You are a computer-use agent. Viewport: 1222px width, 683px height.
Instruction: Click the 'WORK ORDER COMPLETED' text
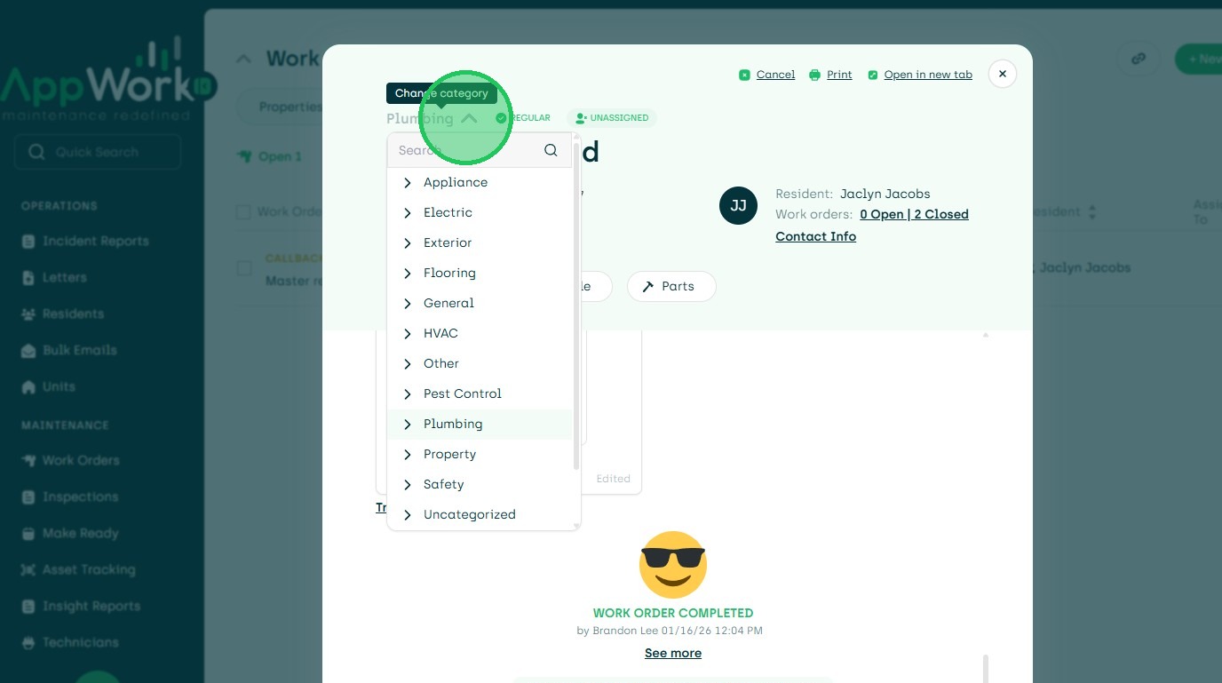[673, 613]
